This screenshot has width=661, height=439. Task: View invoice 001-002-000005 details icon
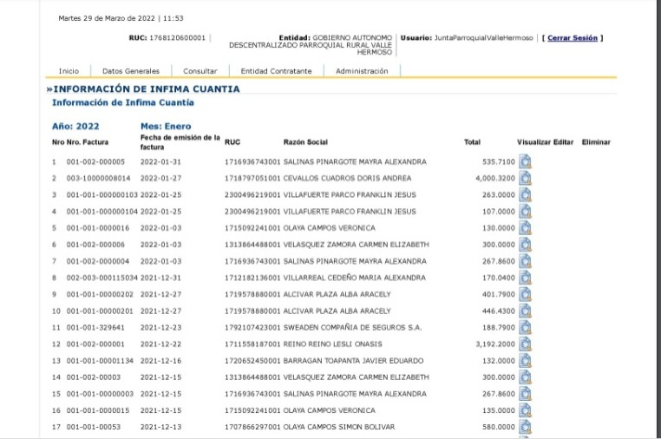pyautogui.click(x=525, y=161)
